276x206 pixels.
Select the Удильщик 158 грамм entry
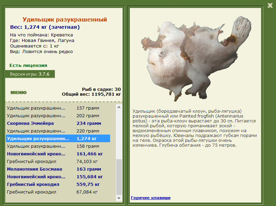[58, 146]
